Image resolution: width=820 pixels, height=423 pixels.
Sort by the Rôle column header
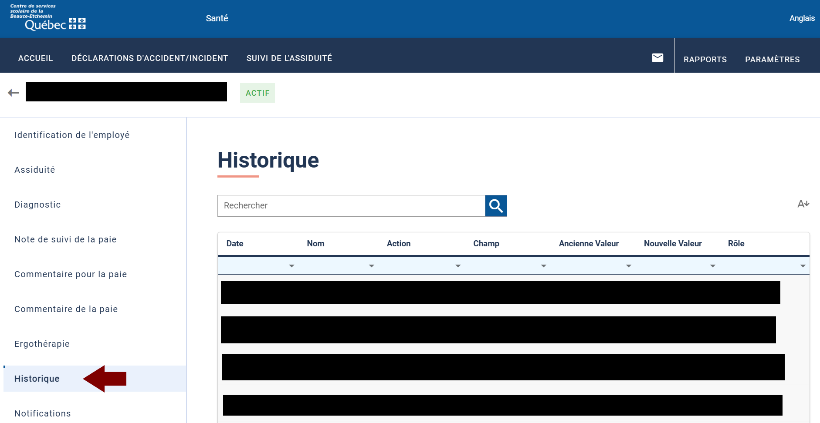pos(736,244)
